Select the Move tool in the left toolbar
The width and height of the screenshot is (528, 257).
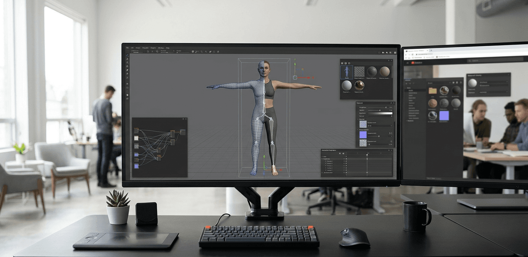[x=127, y=59]
